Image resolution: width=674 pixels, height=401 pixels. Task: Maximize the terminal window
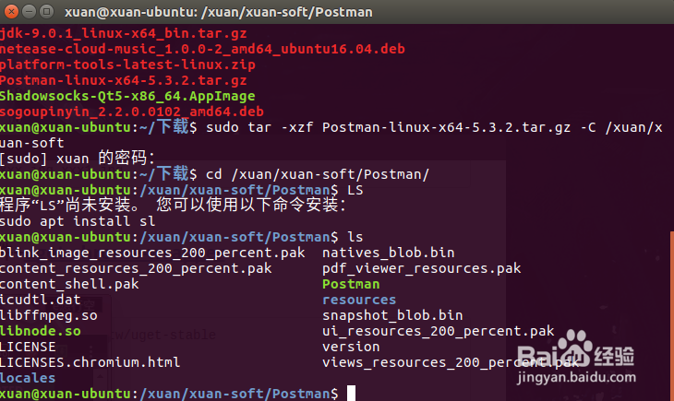pos(46,12)
